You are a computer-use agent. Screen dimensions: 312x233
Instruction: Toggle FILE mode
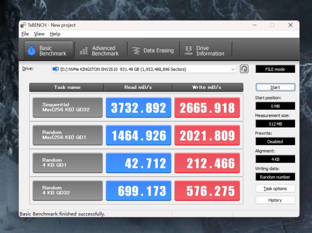(x=275, y=69)
